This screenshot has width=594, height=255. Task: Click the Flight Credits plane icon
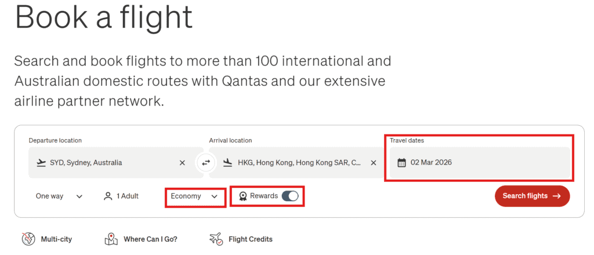click(x=216, y=239)
